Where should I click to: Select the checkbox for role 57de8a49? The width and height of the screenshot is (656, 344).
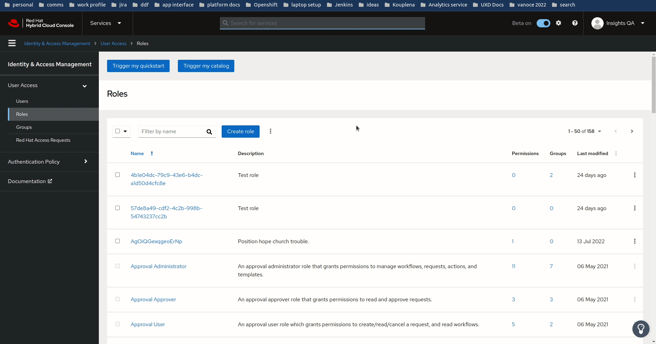[x=118, y=208]
